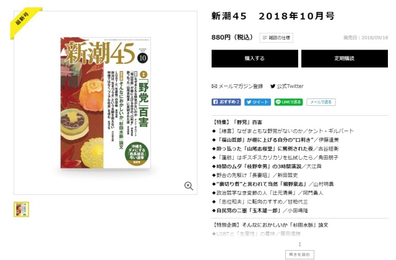Open the envelope mail magazine registration icon
The image size is (396, 260).
[214, 87]
